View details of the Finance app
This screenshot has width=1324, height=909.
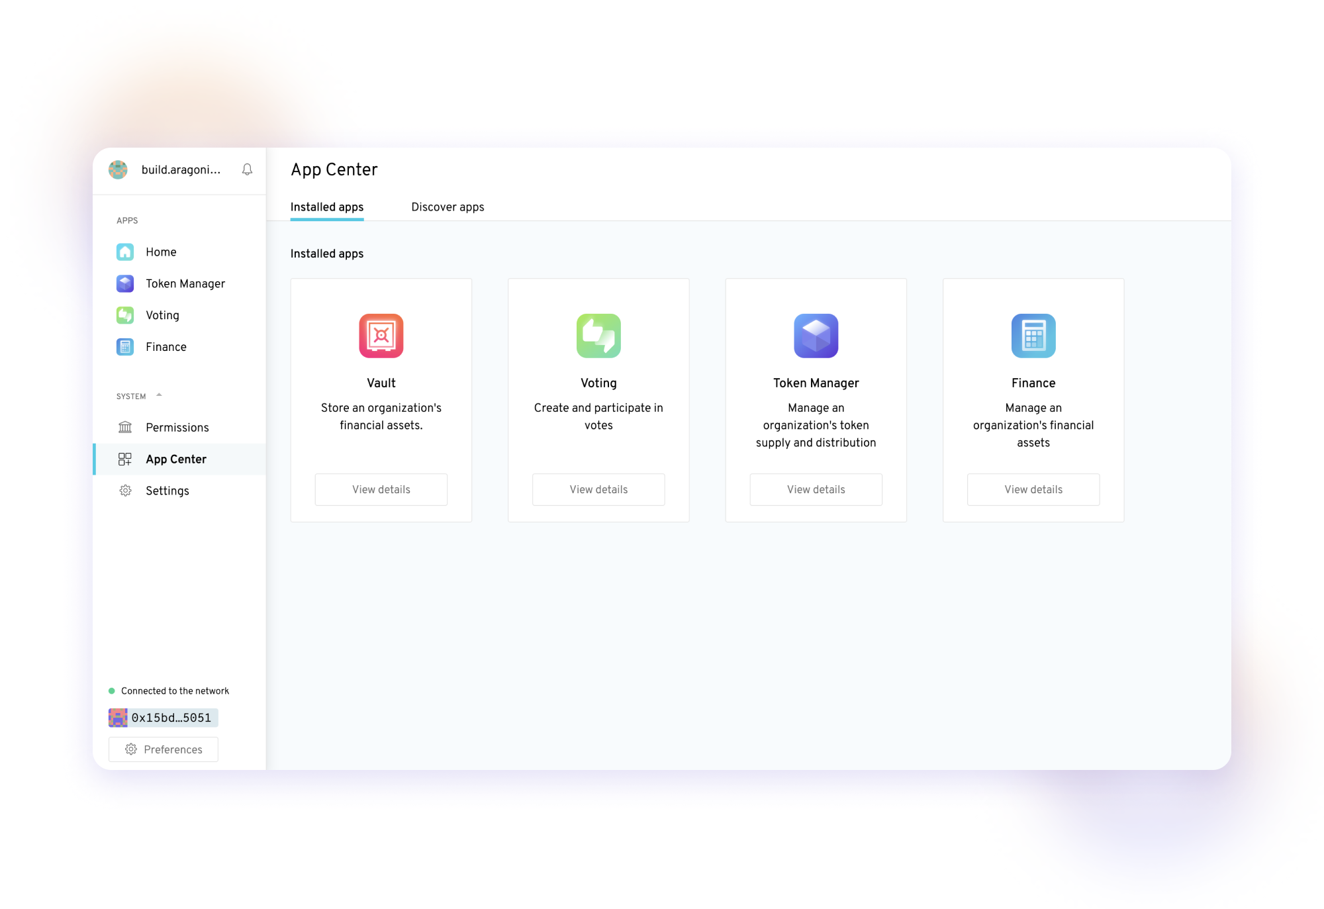pos(1033,489)
